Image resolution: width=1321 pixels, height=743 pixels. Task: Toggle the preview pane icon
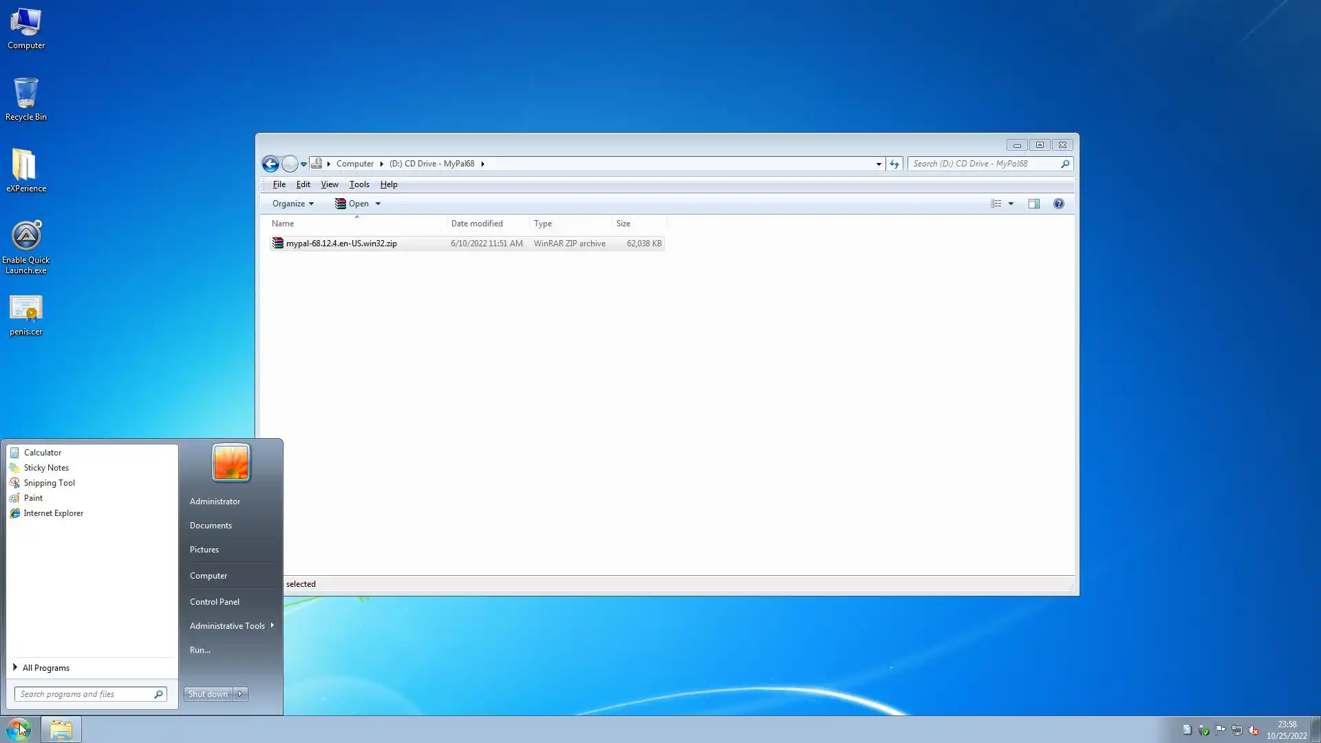1033,204
